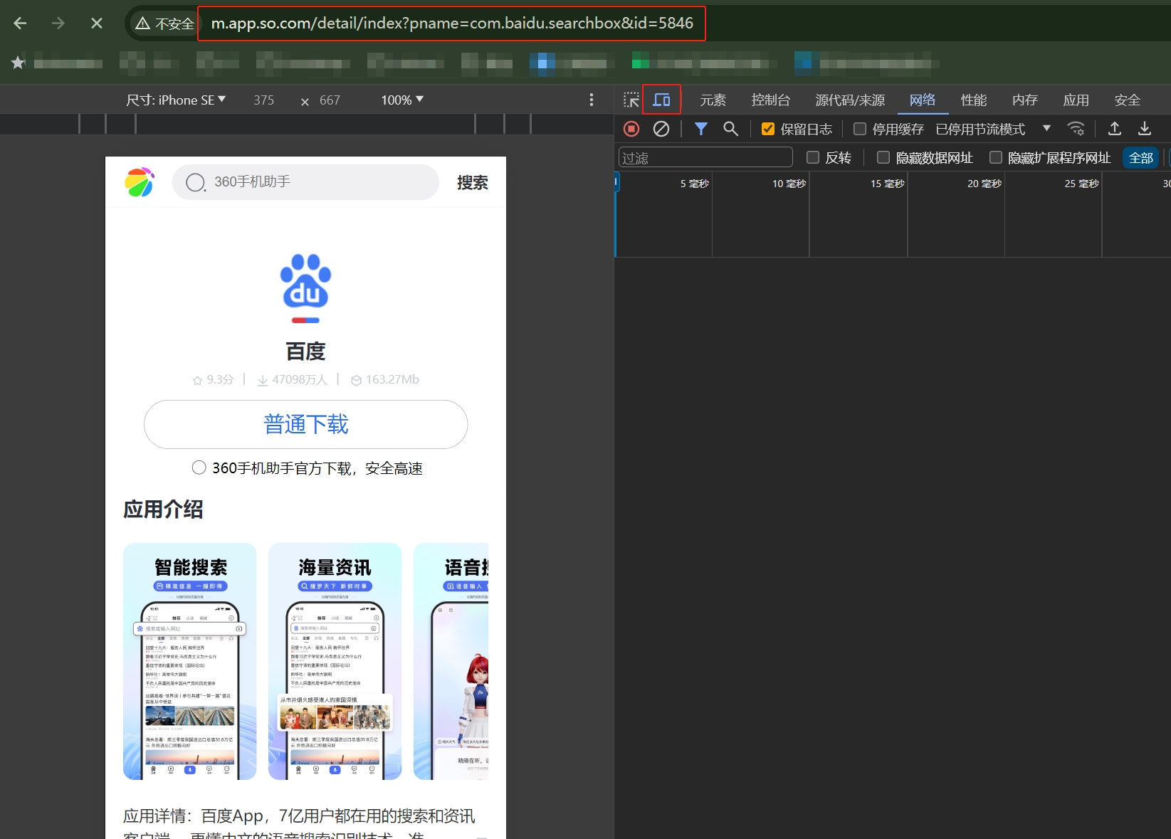The image size is (1171, 839).
Task: Click the height field showing 667
Action: click(x=330, y=100)
